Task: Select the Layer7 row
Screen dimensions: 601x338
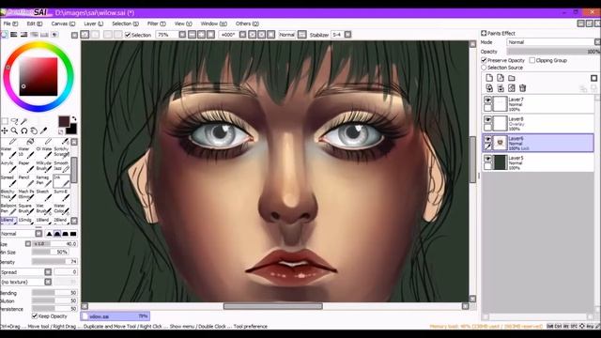Action: click(538, 104)
